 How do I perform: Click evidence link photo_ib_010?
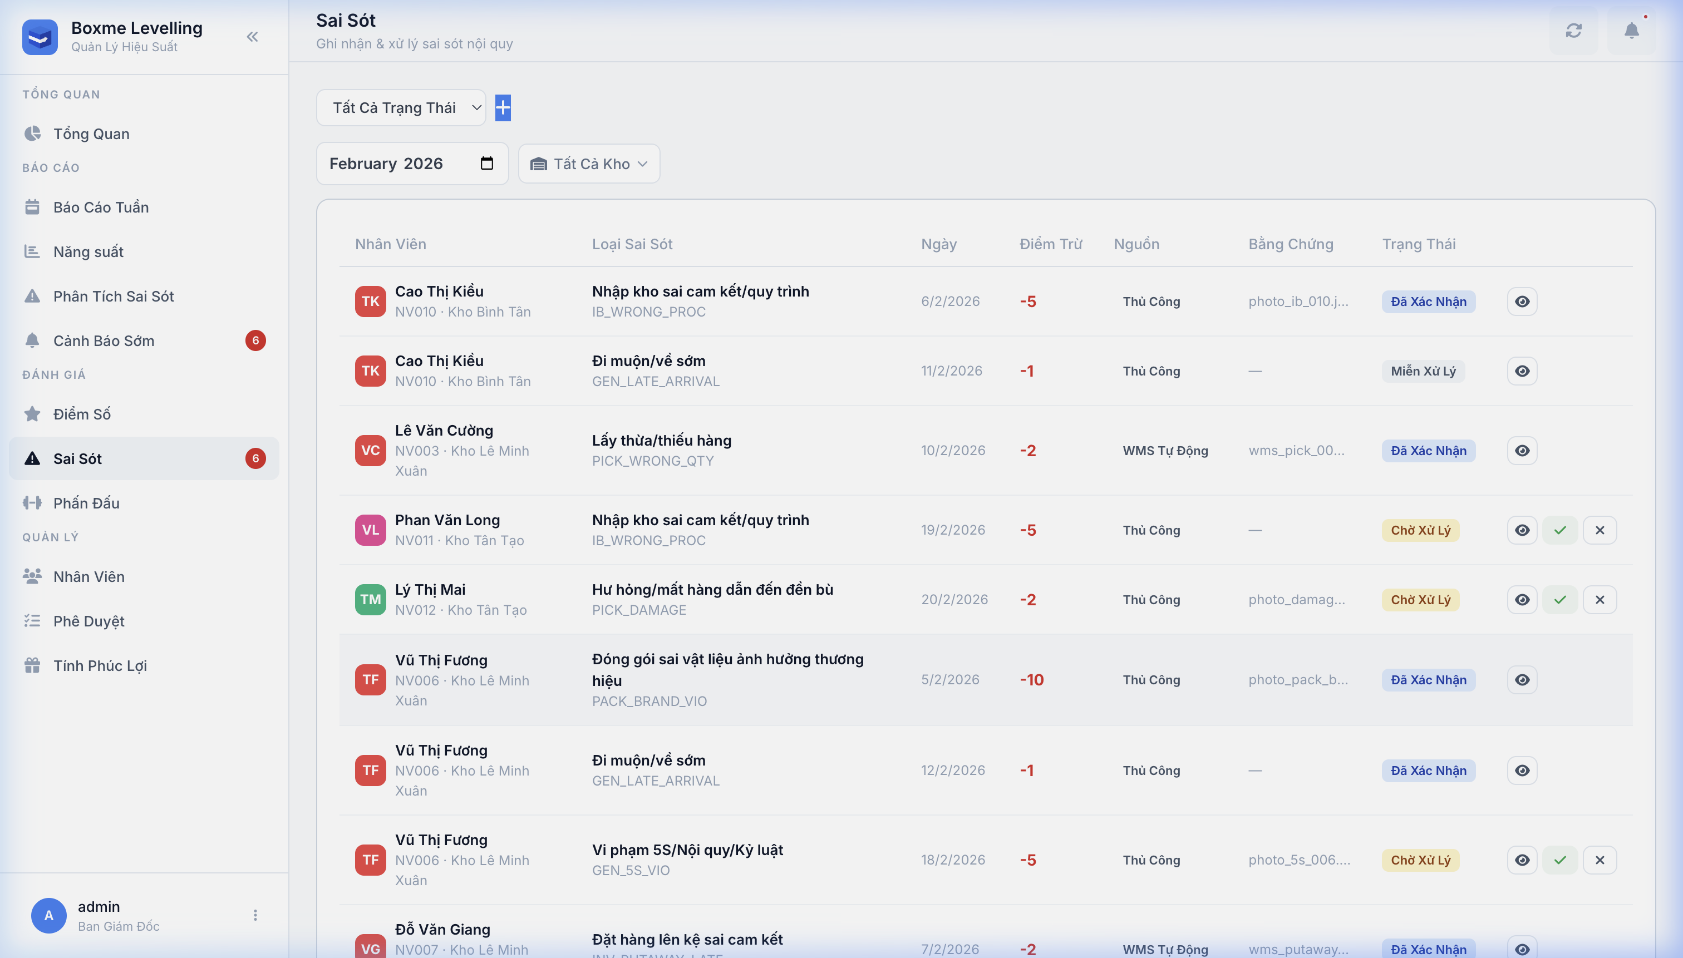(1298, 302)
